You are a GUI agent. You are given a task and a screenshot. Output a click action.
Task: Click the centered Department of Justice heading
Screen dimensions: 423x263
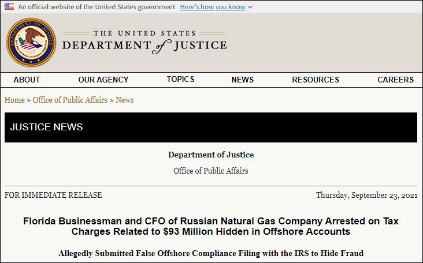(x=211, y=155)
